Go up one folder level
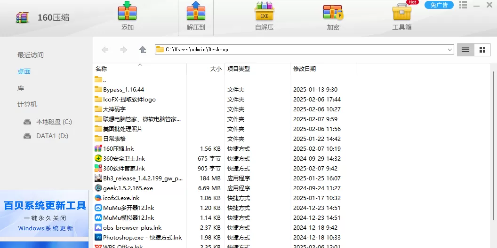The width and height of the screenshot is (497, 248). tap(143, 50)
